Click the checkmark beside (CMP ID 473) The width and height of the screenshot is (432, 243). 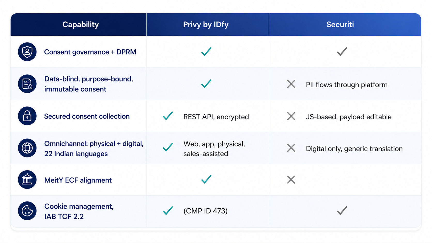point(168,210)
